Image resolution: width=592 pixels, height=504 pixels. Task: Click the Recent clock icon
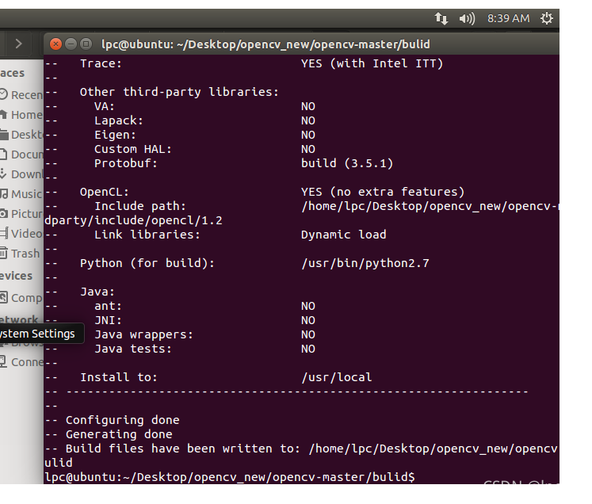pos(3,94)
